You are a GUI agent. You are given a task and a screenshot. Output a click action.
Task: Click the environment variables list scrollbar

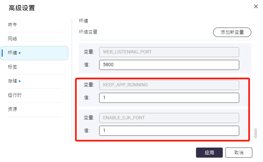(256, 133)
